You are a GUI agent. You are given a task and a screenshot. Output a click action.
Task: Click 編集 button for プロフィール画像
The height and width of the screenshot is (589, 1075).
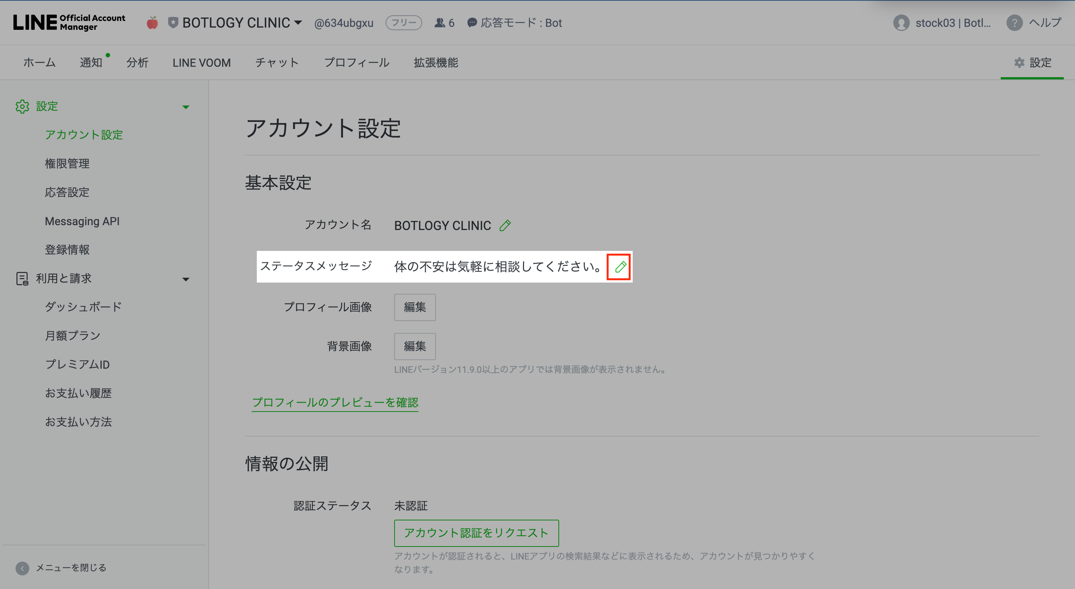(x=414, y=307)
